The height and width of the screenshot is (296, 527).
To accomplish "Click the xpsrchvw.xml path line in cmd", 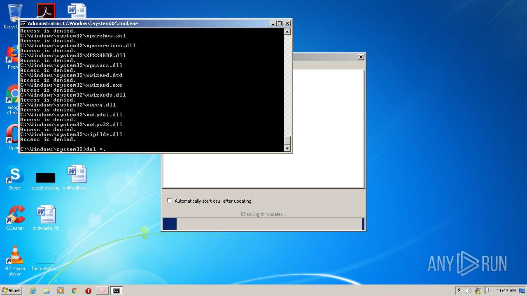I will point(73,36).
